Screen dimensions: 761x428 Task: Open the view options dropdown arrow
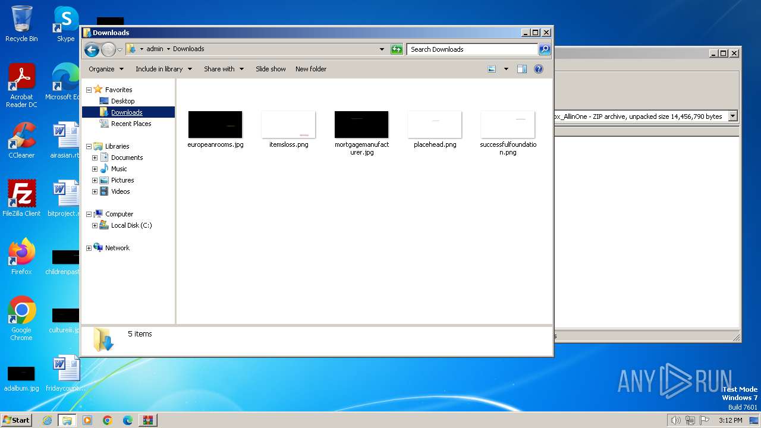pos(506,69)
